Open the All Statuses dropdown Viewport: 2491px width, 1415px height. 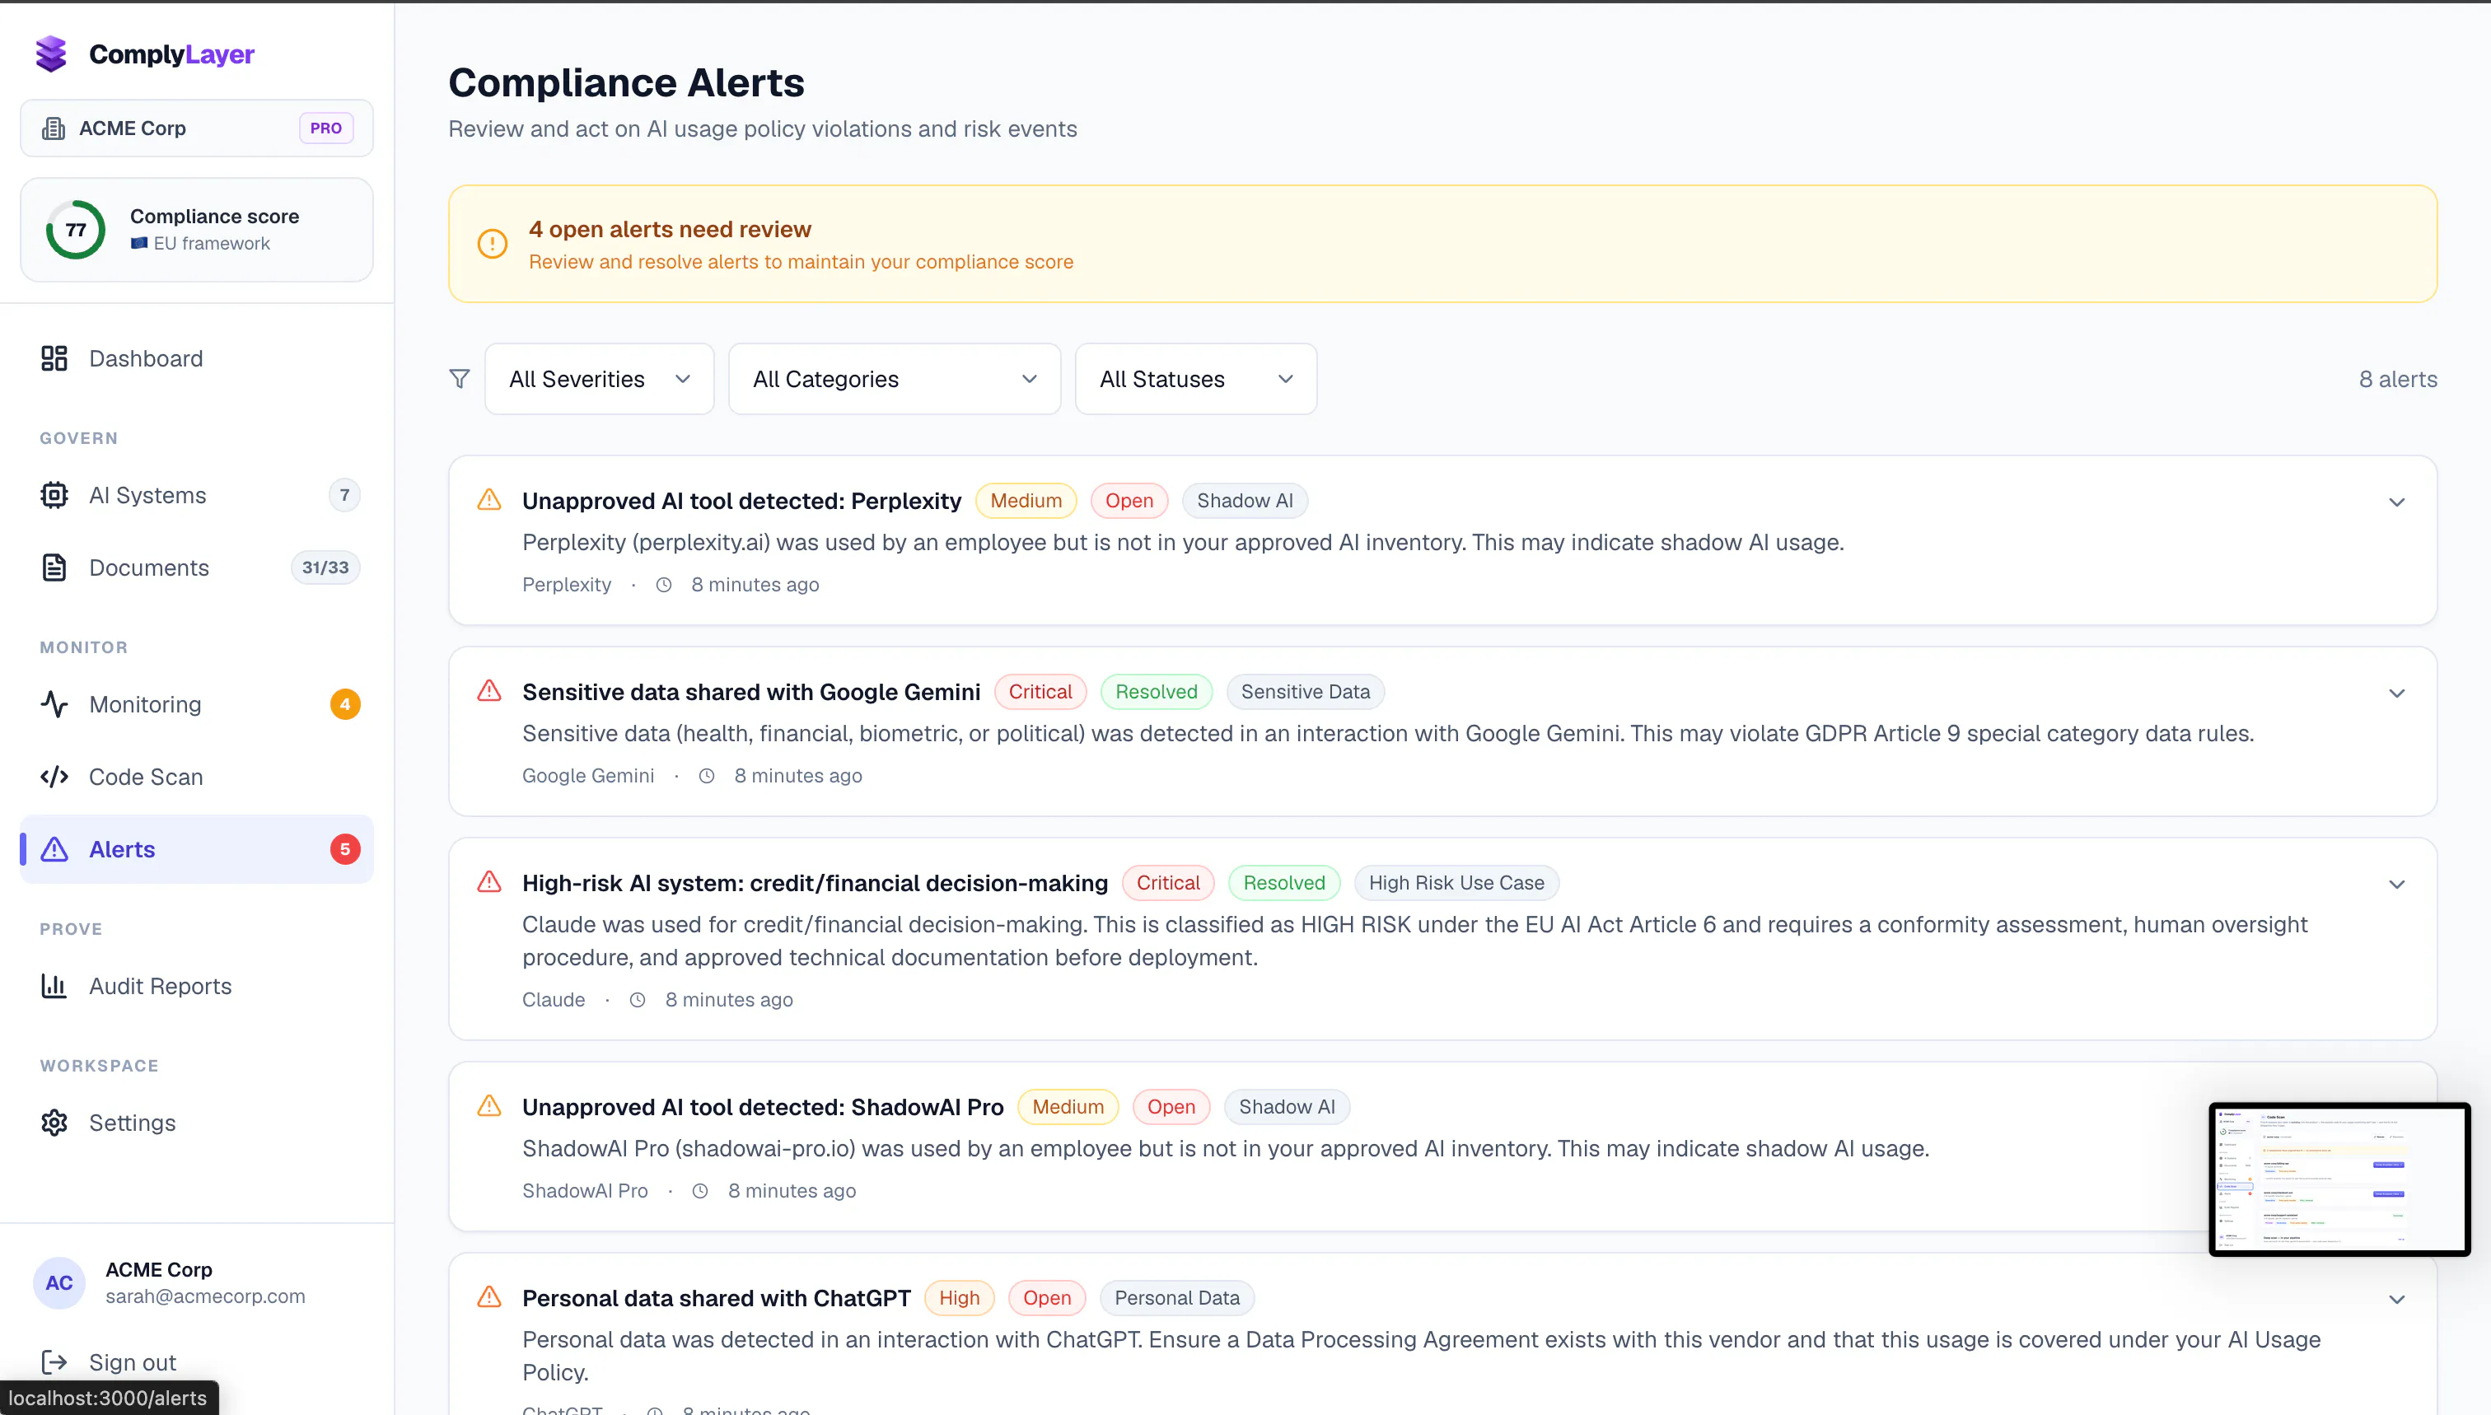[1195, 379]
